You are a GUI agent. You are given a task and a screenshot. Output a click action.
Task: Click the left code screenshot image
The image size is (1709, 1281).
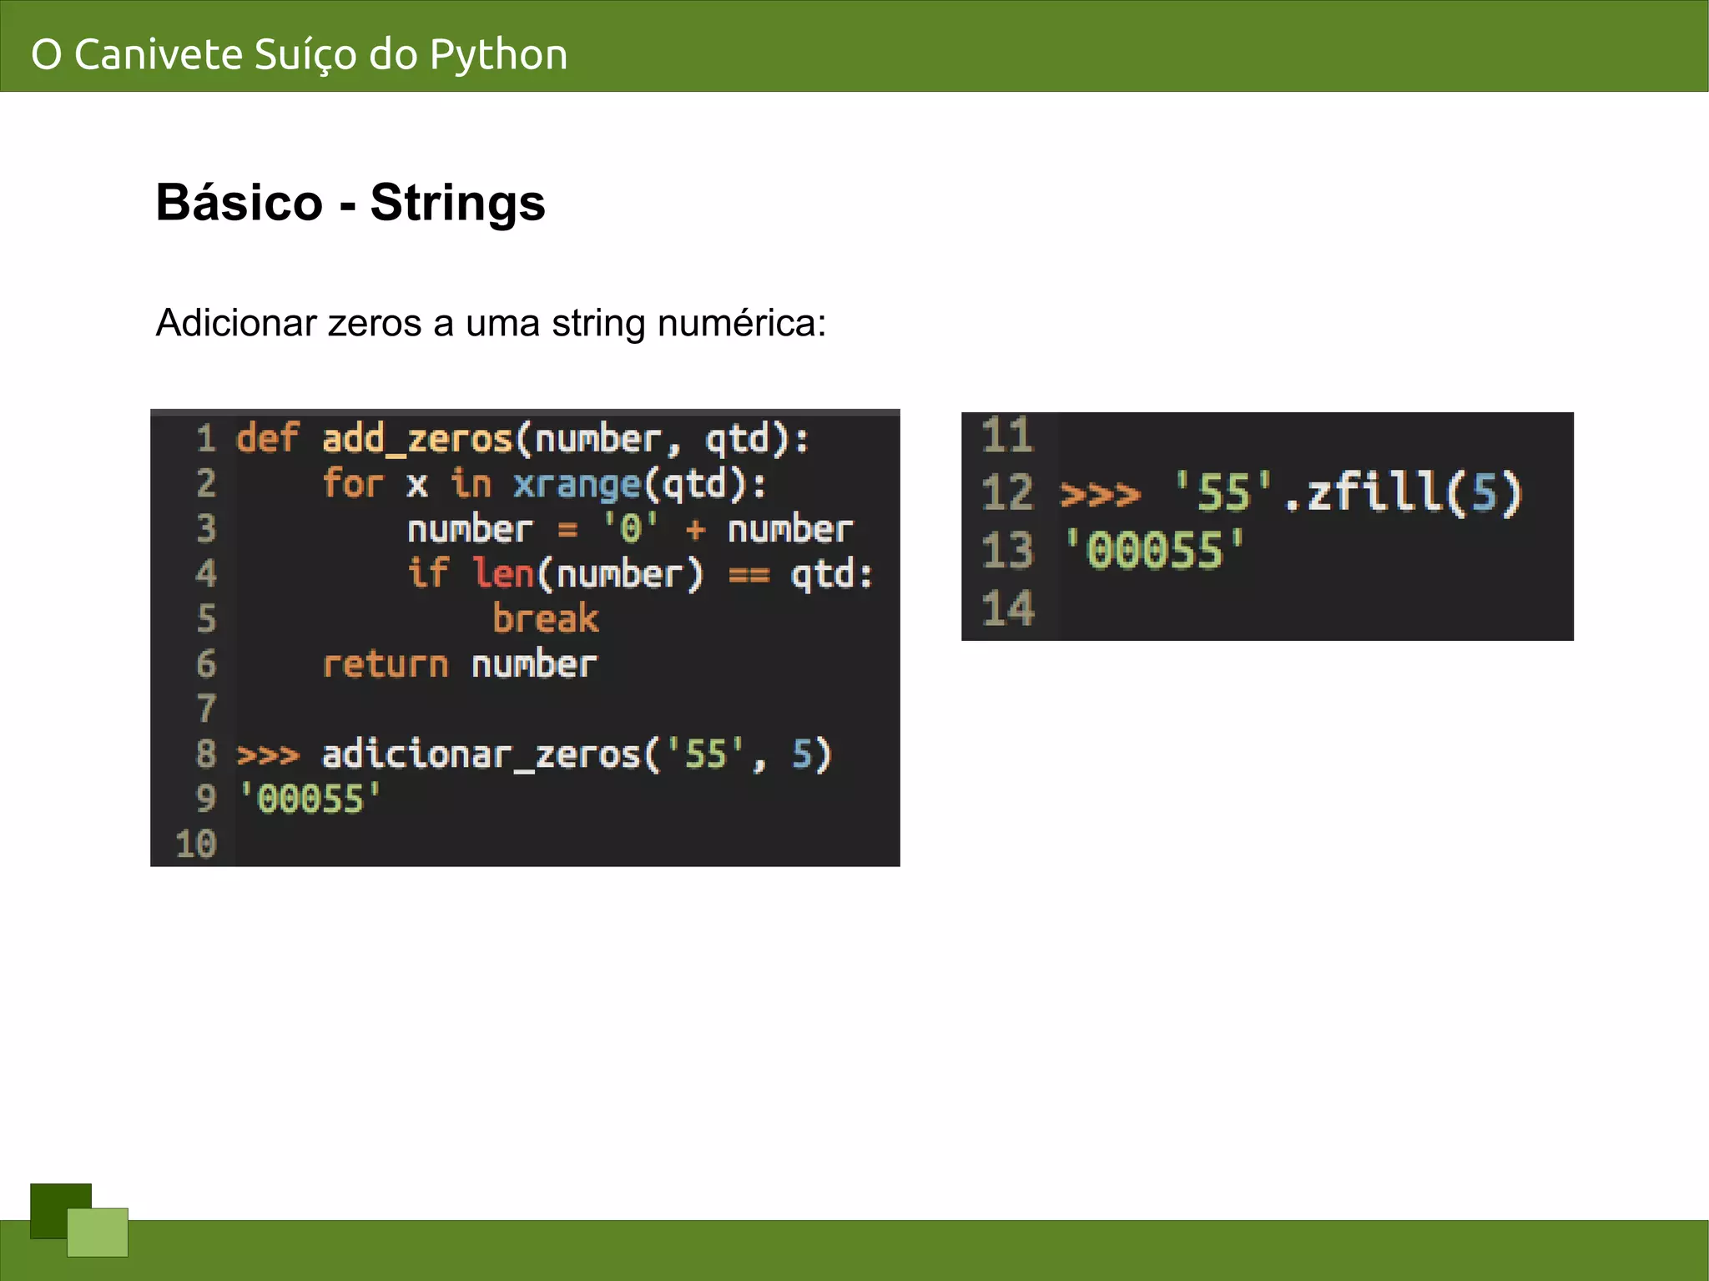(525, 638)
